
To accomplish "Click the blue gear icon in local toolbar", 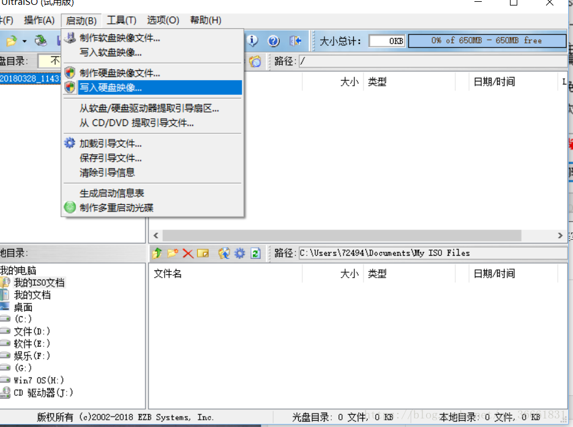I will pyautogui.click(x=240, y=253).
